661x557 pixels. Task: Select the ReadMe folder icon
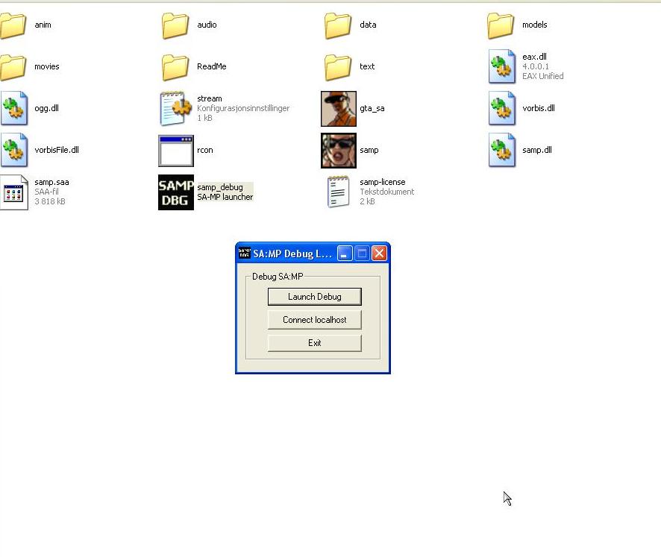(x=175, y=67)
